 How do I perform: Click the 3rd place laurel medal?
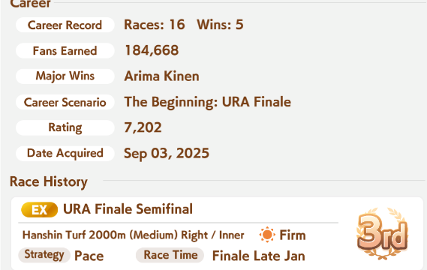382,233
